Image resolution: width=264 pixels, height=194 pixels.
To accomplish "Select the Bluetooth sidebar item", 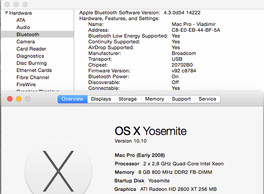I will click(x=38, y=34).
